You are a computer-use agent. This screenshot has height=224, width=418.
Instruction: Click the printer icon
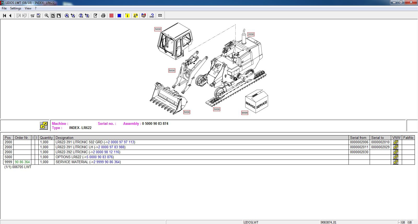pos(103,16)
